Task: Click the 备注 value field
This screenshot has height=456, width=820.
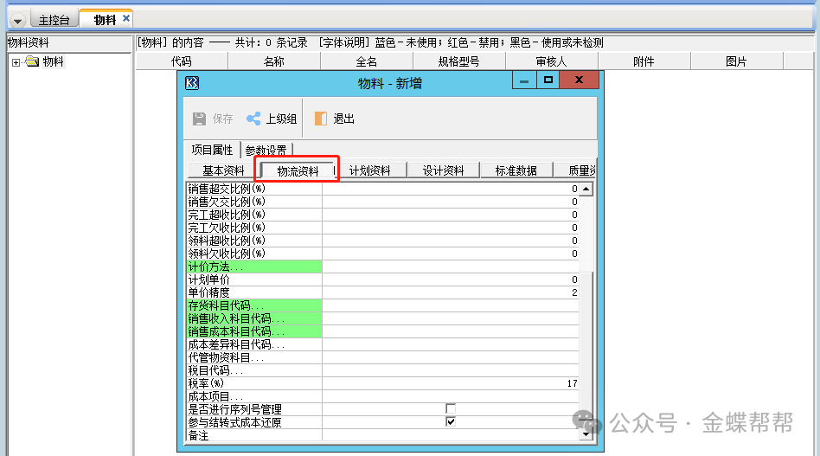Action: click(451, 435)
